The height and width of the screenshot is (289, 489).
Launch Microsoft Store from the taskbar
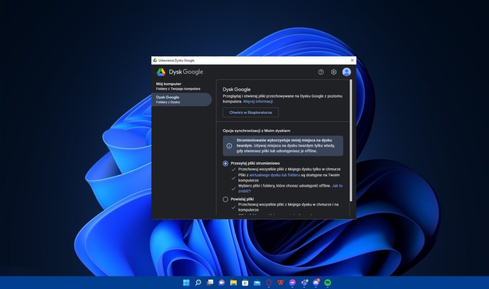point(245,283)
